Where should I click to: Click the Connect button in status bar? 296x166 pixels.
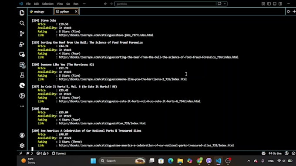click(x=59, y=153)
